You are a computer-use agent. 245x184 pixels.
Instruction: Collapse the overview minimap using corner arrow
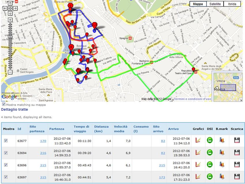[x=241, y=100]
